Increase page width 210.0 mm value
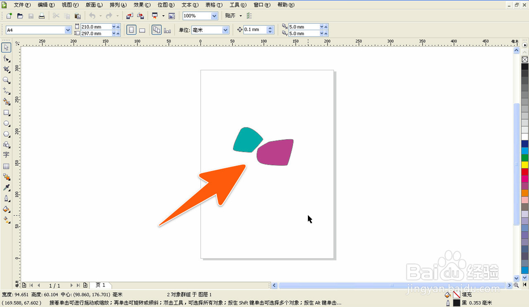Viewport: 529px width, 307px height. click(x=118, y=26)
